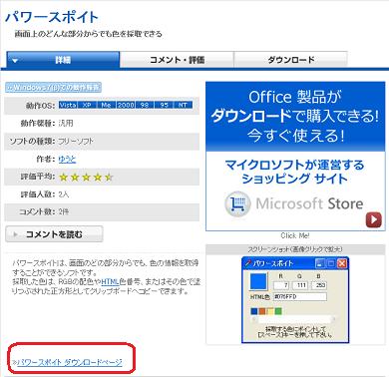Click the R value field showing 7
389x377 pixels.
(x=281, y=285)
